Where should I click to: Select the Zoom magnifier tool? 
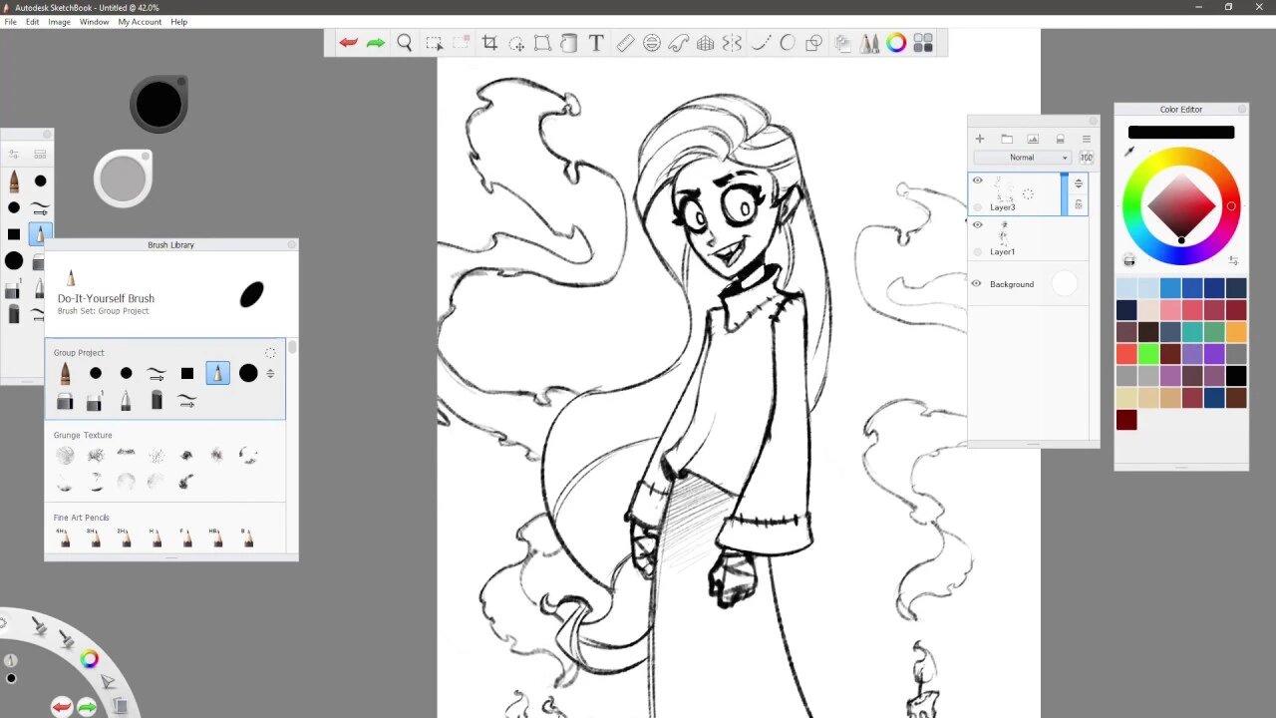pos(405,43)
